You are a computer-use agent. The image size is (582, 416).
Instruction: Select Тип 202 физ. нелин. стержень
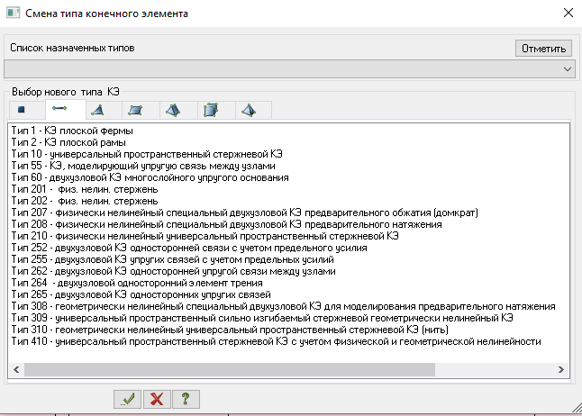pyautogui.click(x=85, y=201)
